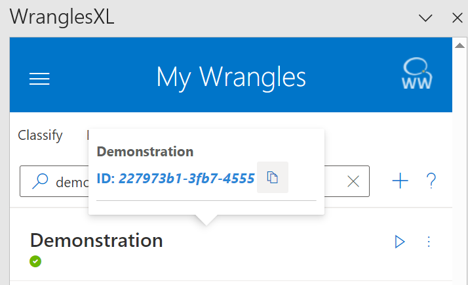This screenshot has height=285, width=468.
Task: Expand the WranglesXL task pane options chevron
Action: (x=426, y=18)
